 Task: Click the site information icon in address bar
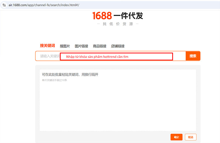[4, 5]
